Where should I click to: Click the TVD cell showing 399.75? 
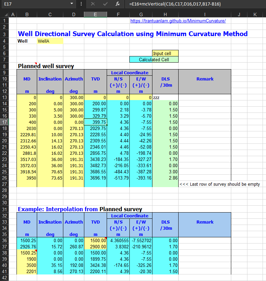point(95,122)
